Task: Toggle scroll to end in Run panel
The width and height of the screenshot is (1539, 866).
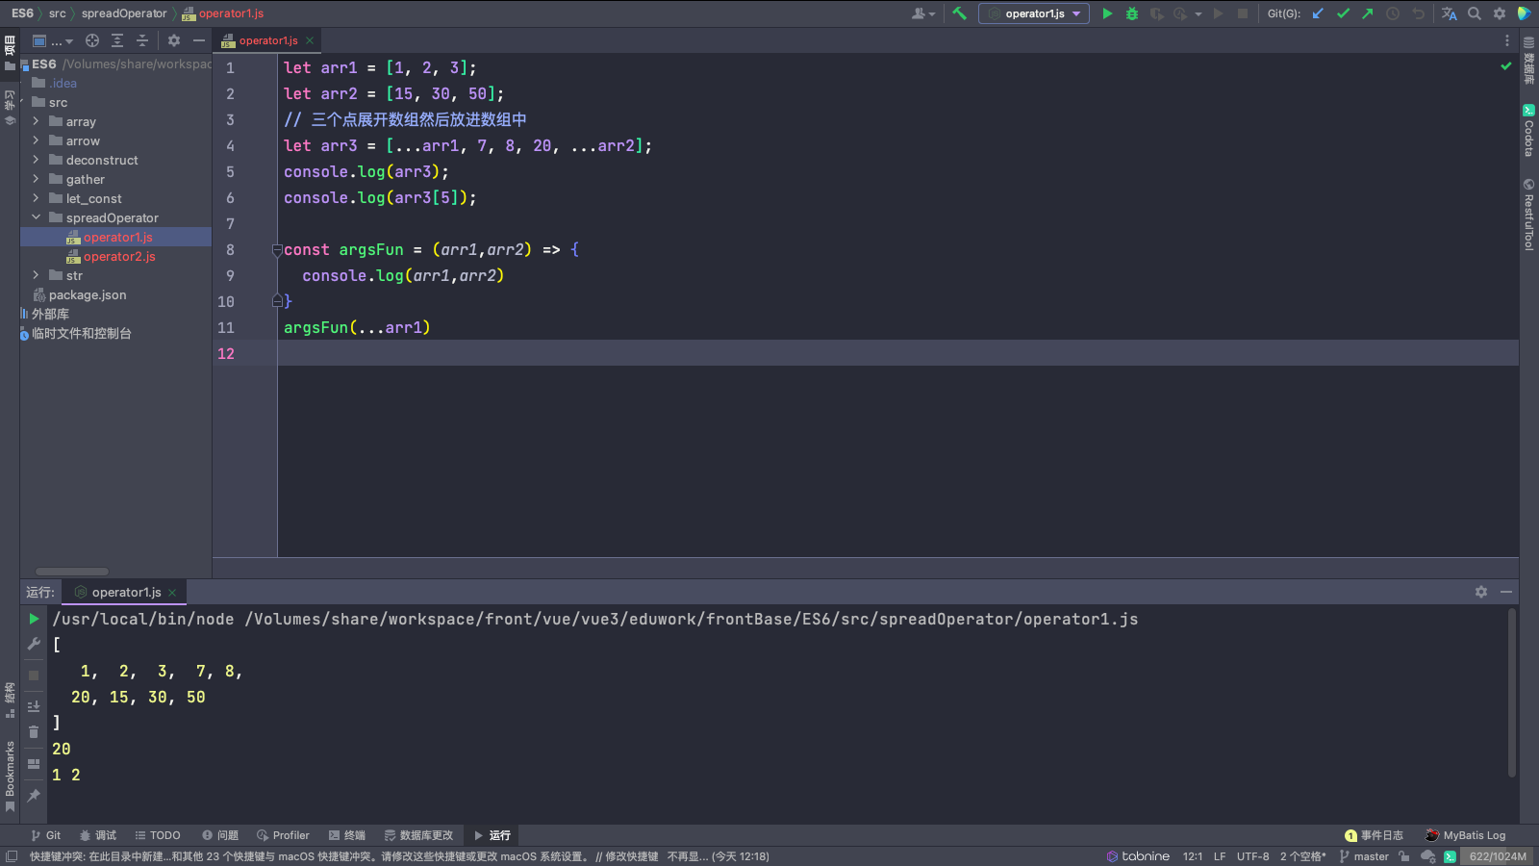Action: pos(34,705)
